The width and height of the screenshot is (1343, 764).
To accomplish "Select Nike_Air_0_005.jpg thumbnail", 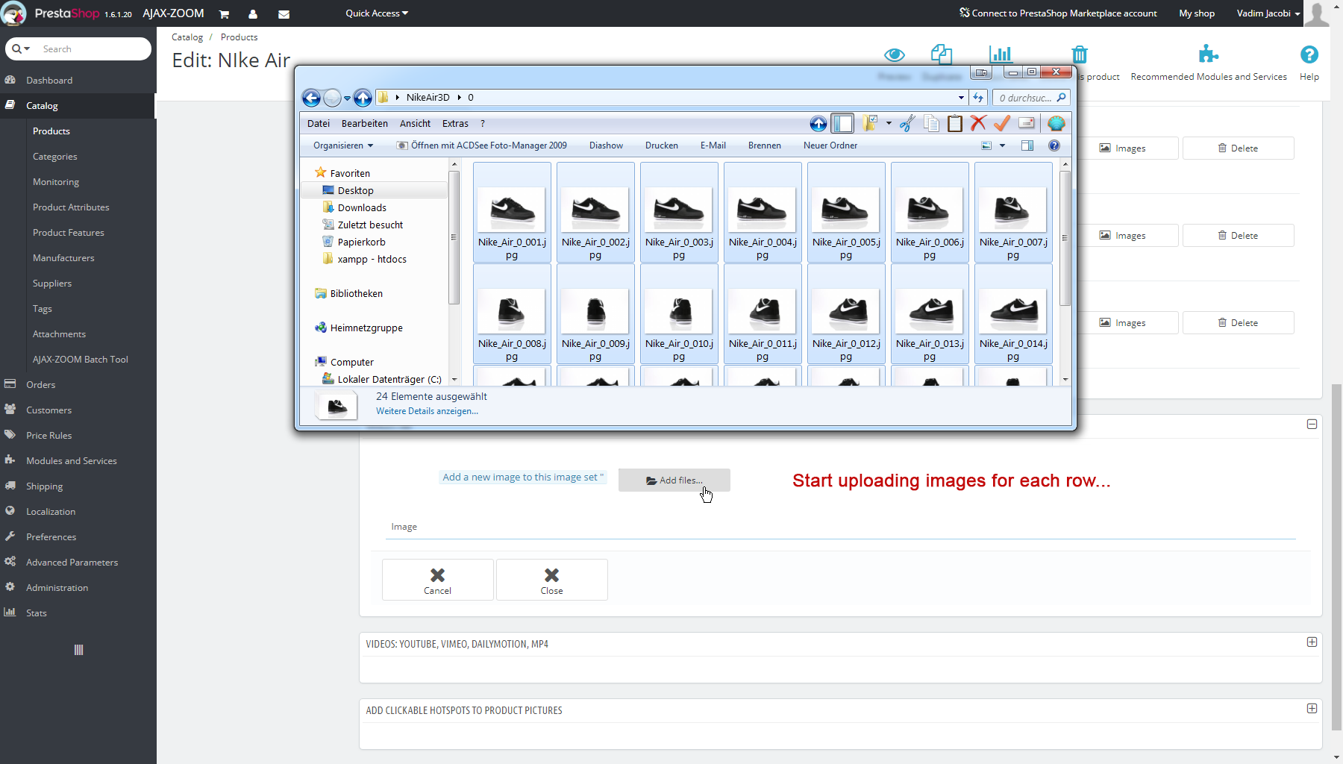I will click(846, 212).
